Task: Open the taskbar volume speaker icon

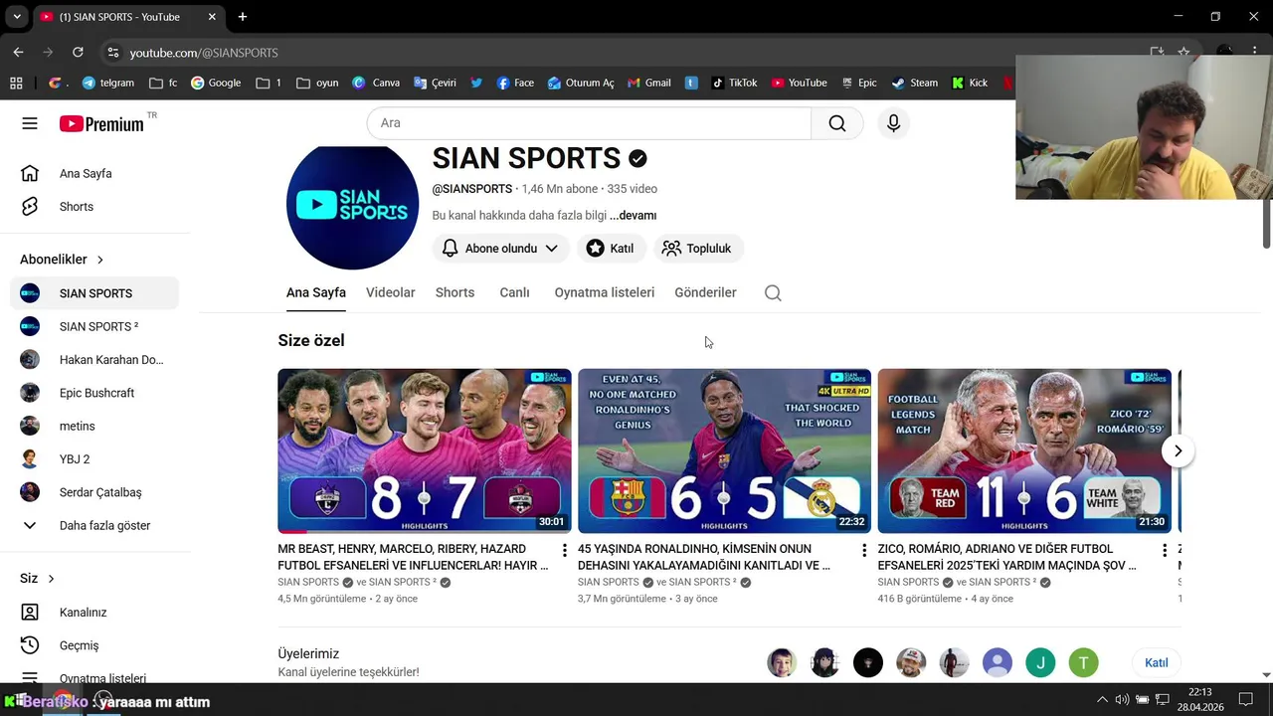Action: tap(1122, 699)
